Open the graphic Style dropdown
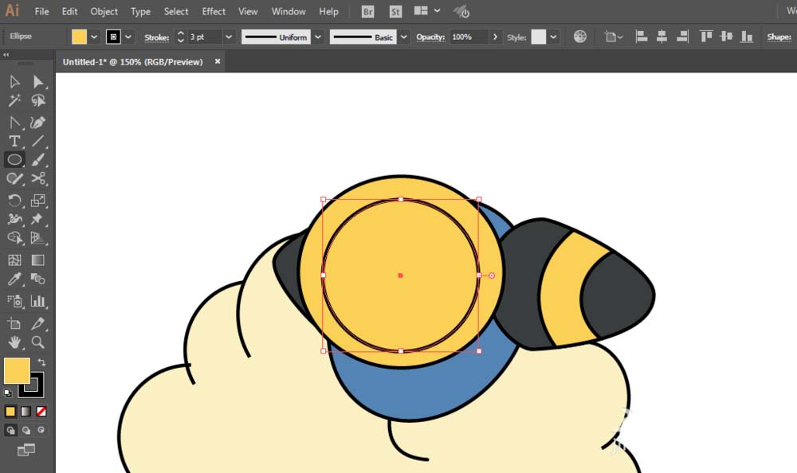Image resolution: width=797 pixels, height=473 pixels. pyautogui.click(x=553, y=37)
